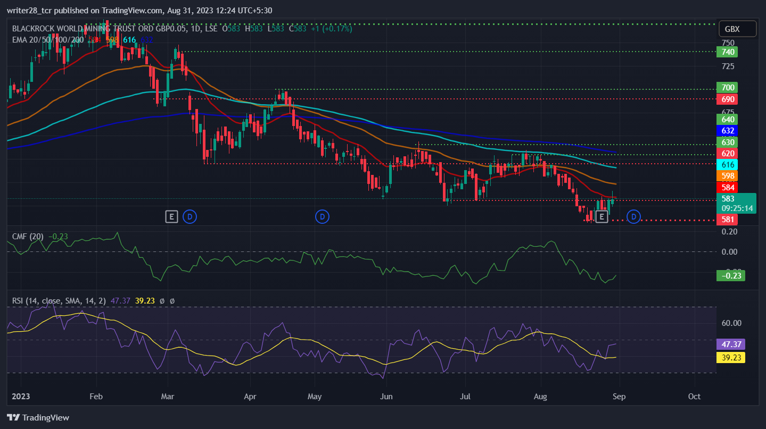Click the yellow 39.23 RSI axis label

tap(731, 358)
